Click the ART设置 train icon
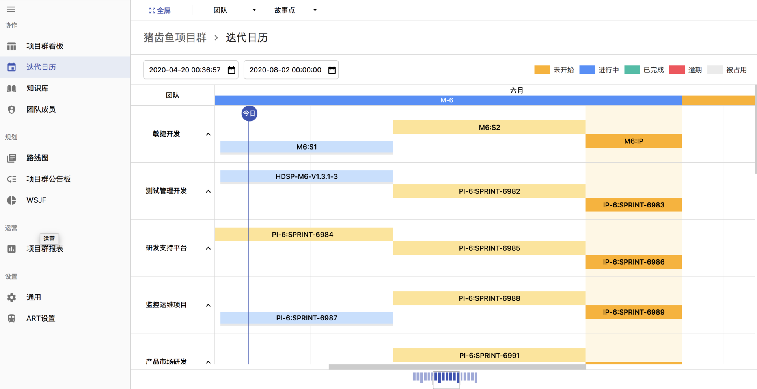The image size is (757, 389). [12, 319]
